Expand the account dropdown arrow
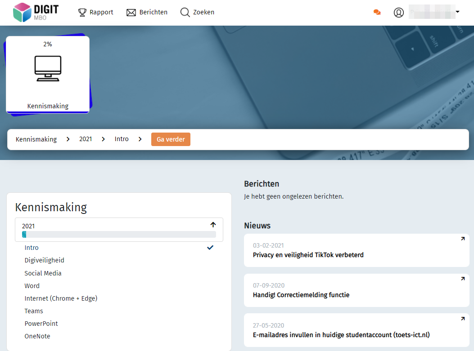This screenshot has width=474, height=351. point(458,12)
